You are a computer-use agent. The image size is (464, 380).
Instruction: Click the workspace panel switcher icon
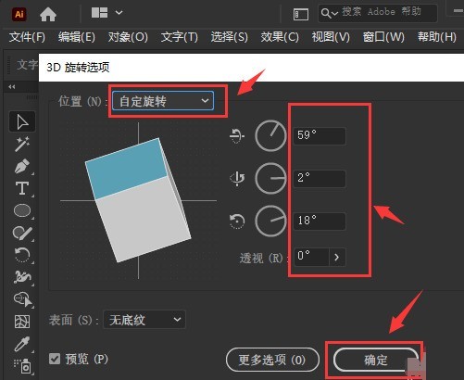pos(301,14)
